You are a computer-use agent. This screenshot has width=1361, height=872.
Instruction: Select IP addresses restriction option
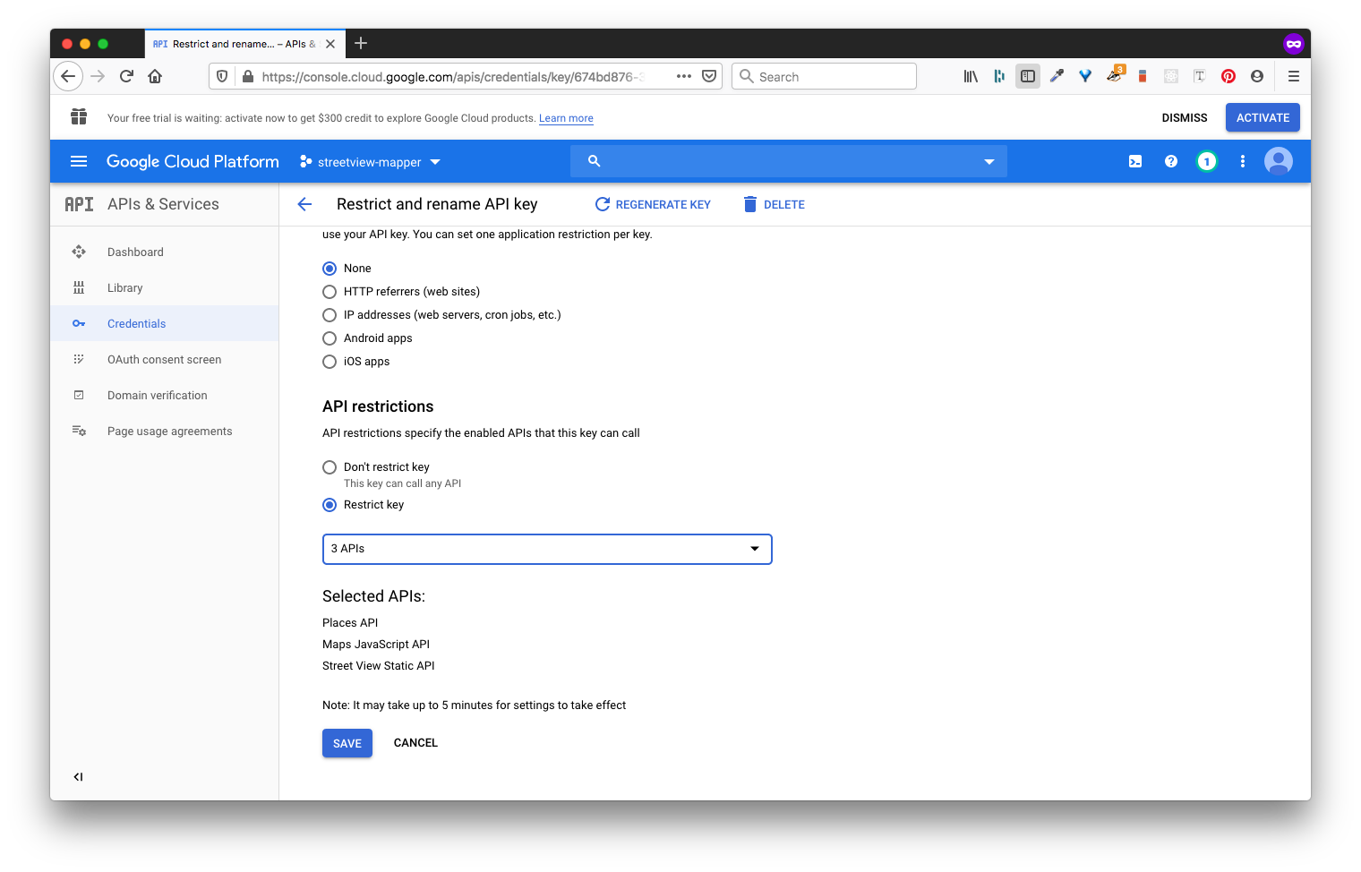pyautogui.click(x=330, y=315)
